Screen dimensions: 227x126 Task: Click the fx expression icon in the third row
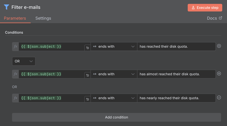pyautogui.click(x=16, y=98)
